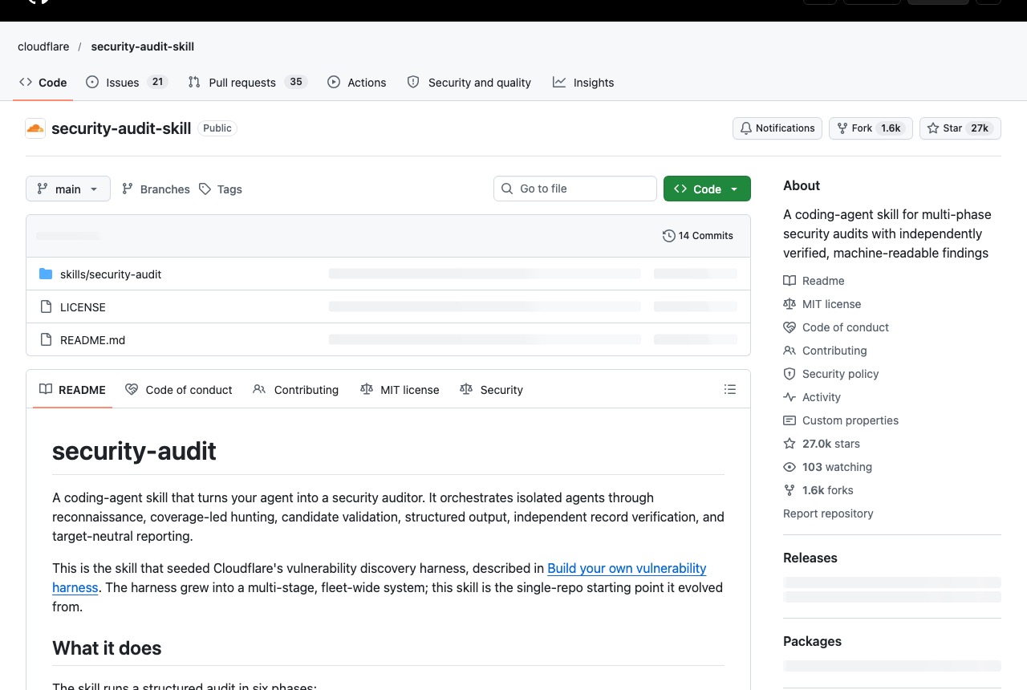This screenshot has height=690, width=1027.
Task: Select the Code of conduct tab
Action: [x=179, y=389]
